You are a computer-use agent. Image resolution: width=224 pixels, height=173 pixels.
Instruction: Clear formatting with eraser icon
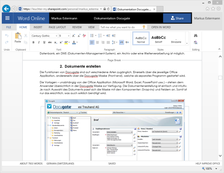[84, 35]
